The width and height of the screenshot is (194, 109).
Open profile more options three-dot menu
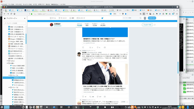(x=155, y=25)
